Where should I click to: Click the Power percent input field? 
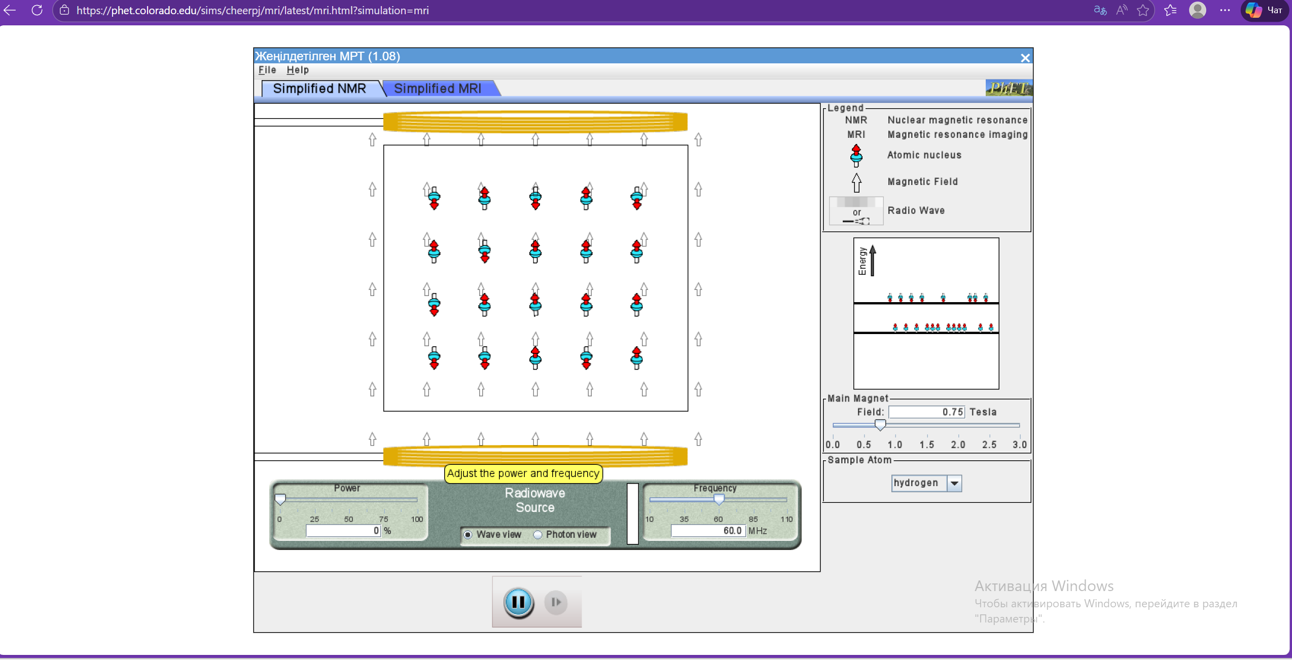tap(343, 530)
